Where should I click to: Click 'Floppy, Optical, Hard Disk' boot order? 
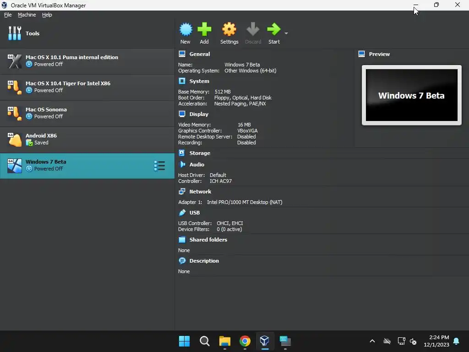(243, 98)
